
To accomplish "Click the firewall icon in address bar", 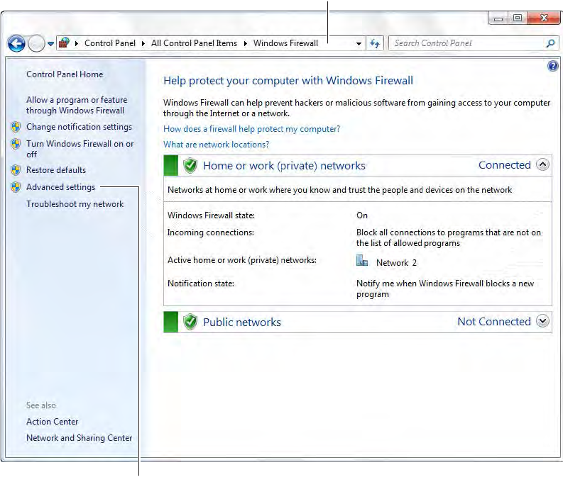I will coord(65,43).
